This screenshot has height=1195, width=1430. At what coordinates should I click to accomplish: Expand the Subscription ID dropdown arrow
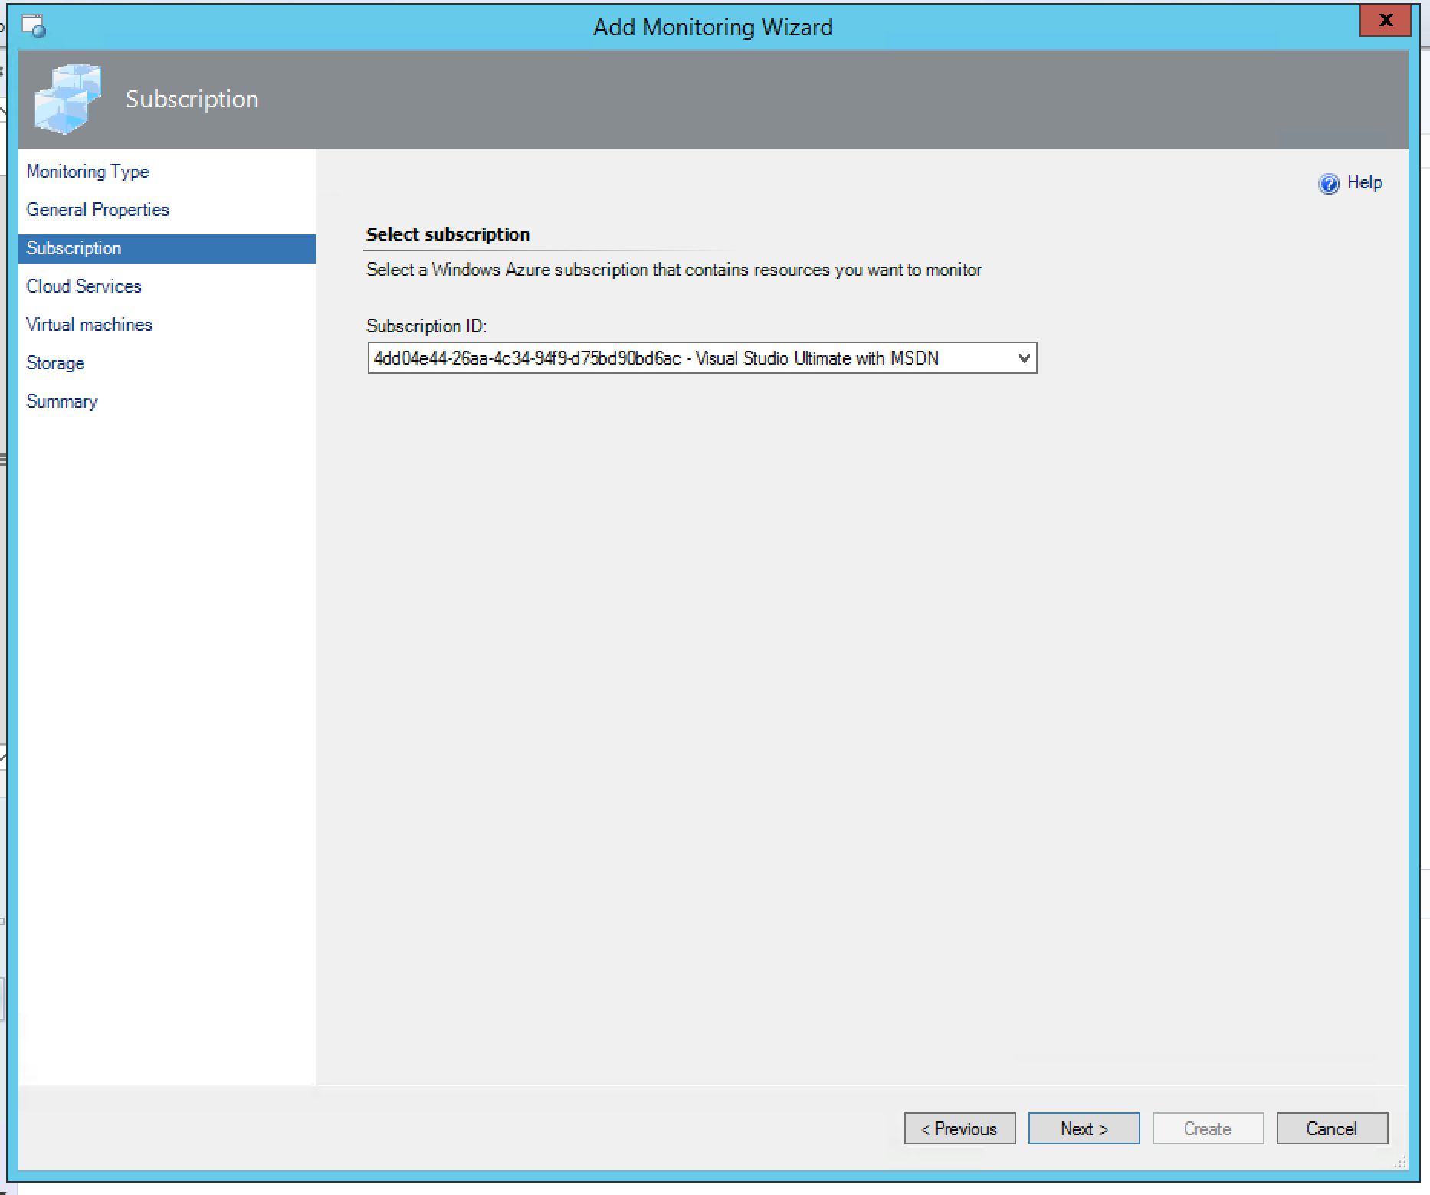1023,358
